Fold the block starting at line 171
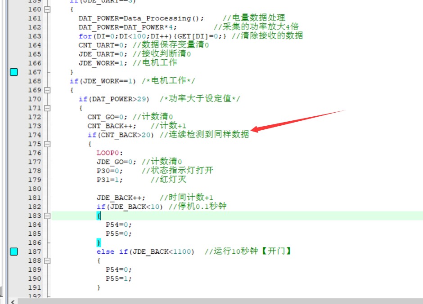 pos(48,108)
